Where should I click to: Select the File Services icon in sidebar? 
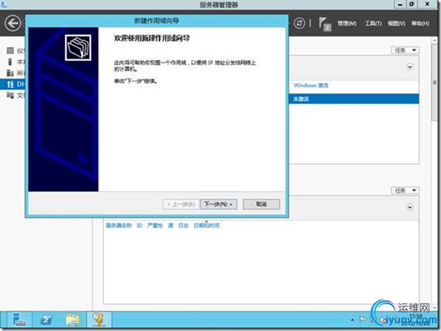point(10,95)
